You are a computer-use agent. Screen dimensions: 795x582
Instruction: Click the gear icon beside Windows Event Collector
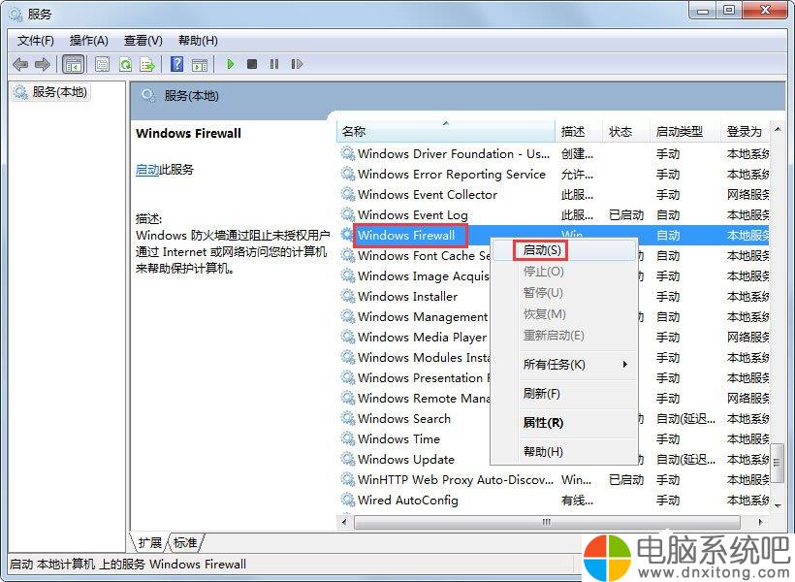tap(348, 194)
